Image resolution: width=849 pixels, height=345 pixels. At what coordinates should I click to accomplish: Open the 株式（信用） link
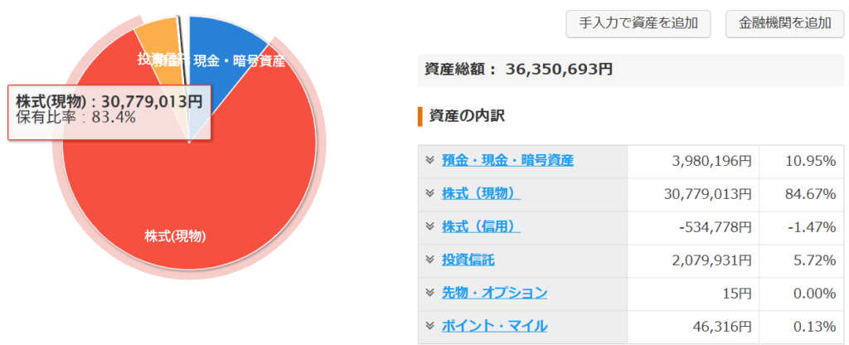pyautogui.click(x=481, y=227)
